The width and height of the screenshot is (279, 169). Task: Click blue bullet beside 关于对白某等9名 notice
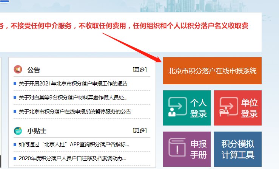click(15, 97)
